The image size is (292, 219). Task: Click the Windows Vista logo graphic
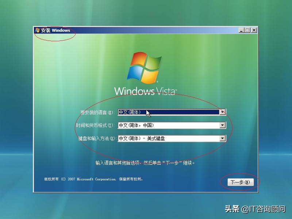click(x=145, y=72)
